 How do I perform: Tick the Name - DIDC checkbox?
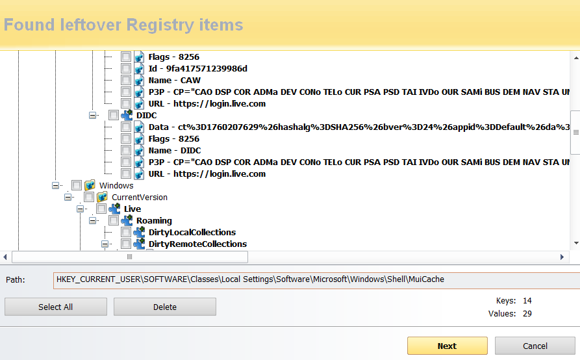pyautogui.click(x=126, y=151)
